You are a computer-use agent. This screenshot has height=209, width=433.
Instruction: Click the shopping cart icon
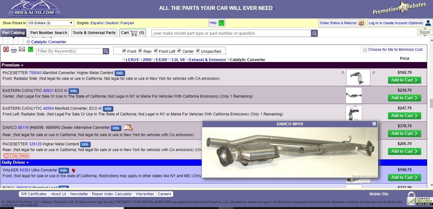[134, 33]
